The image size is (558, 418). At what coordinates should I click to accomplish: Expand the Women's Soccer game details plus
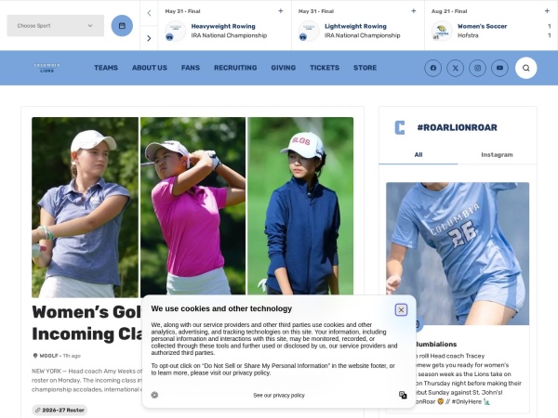coord(547,11)
